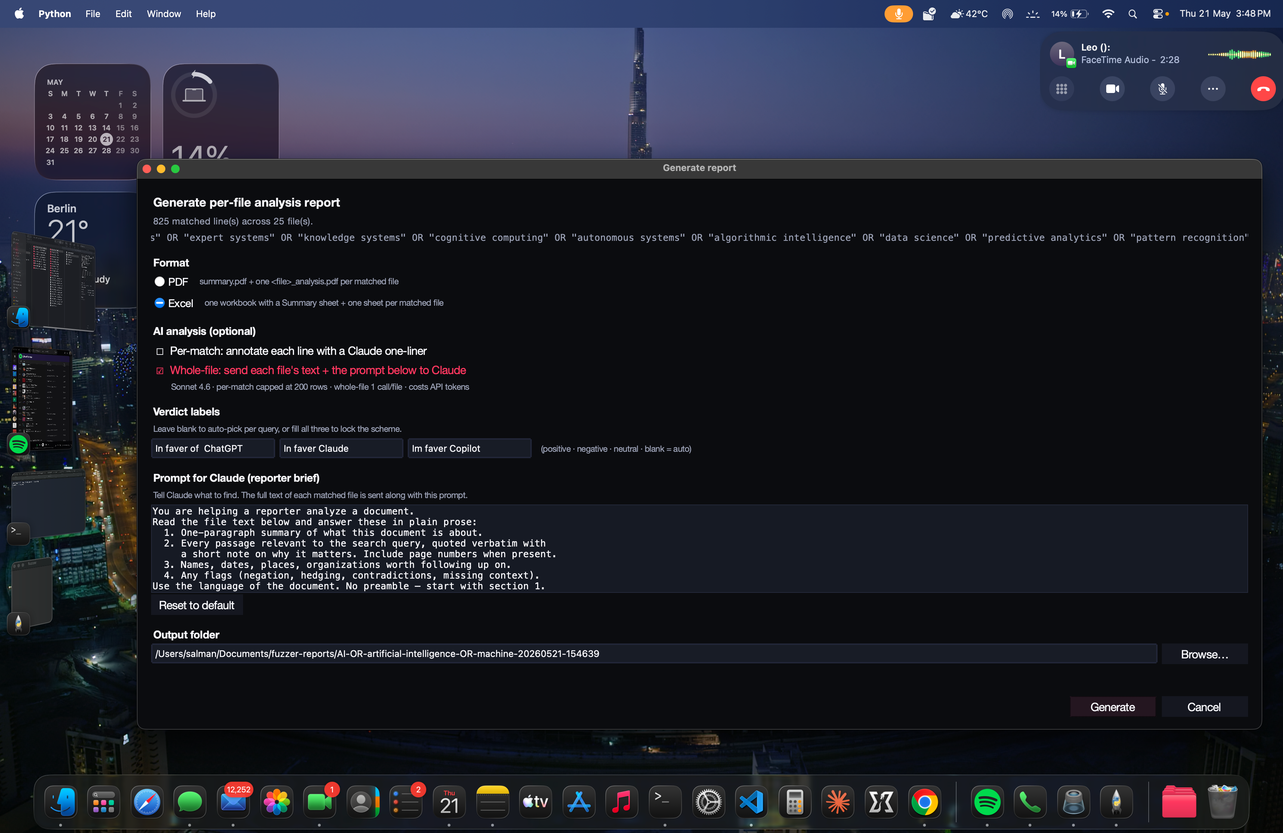Click the Output folder path field

tap(654, 653)
